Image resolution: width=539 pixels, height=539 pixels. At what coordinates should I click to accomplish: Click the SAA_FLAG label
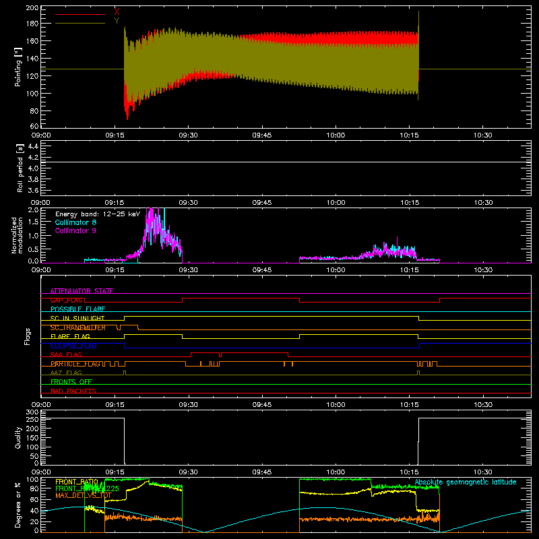click(66, 355)
